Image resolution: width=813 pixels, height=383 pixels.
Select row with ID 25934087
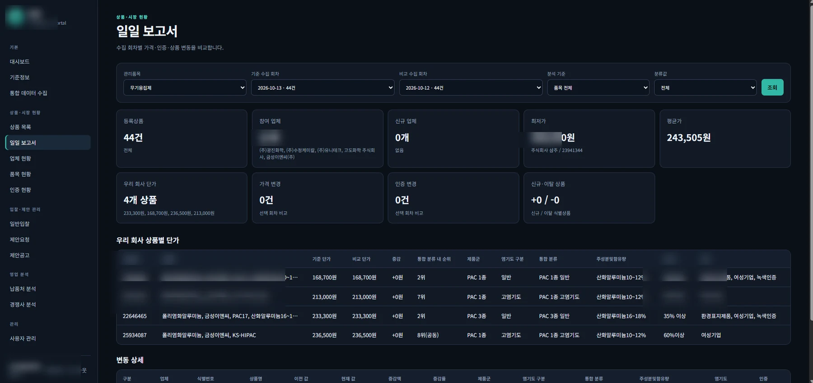pyautogui.click(x=453, y=335)
